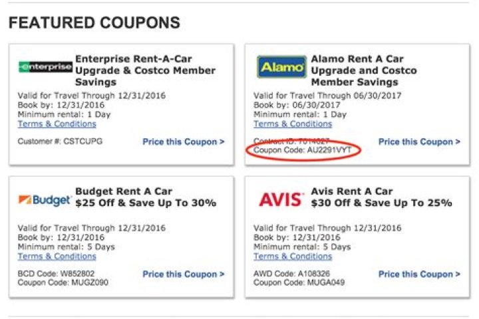Viewport: 479px width, 319px height.
Task: Open Avis Terms & Conditions link
Action: [x=293, y=256]
